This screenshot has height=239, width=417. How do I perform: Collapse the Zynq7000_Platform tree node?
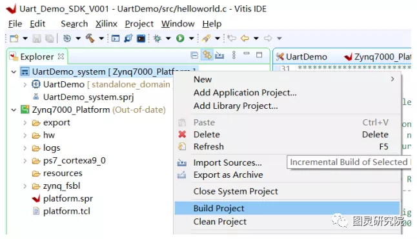14,110
